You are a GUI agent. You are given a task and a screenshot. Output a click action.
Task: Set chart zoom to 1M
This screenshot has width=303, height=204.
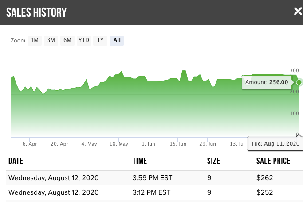pyautogui.click(x=35, y=40)
